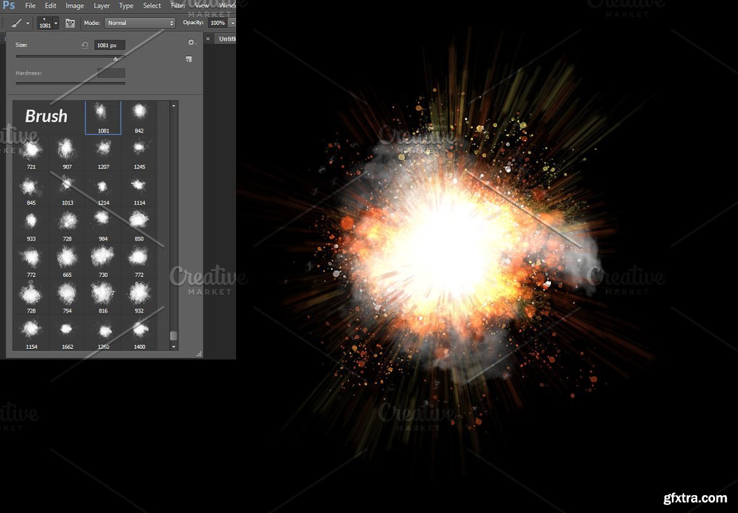Toggle the Brush panel icon
The image size is (738, 513).
click(x=70, y=23)
